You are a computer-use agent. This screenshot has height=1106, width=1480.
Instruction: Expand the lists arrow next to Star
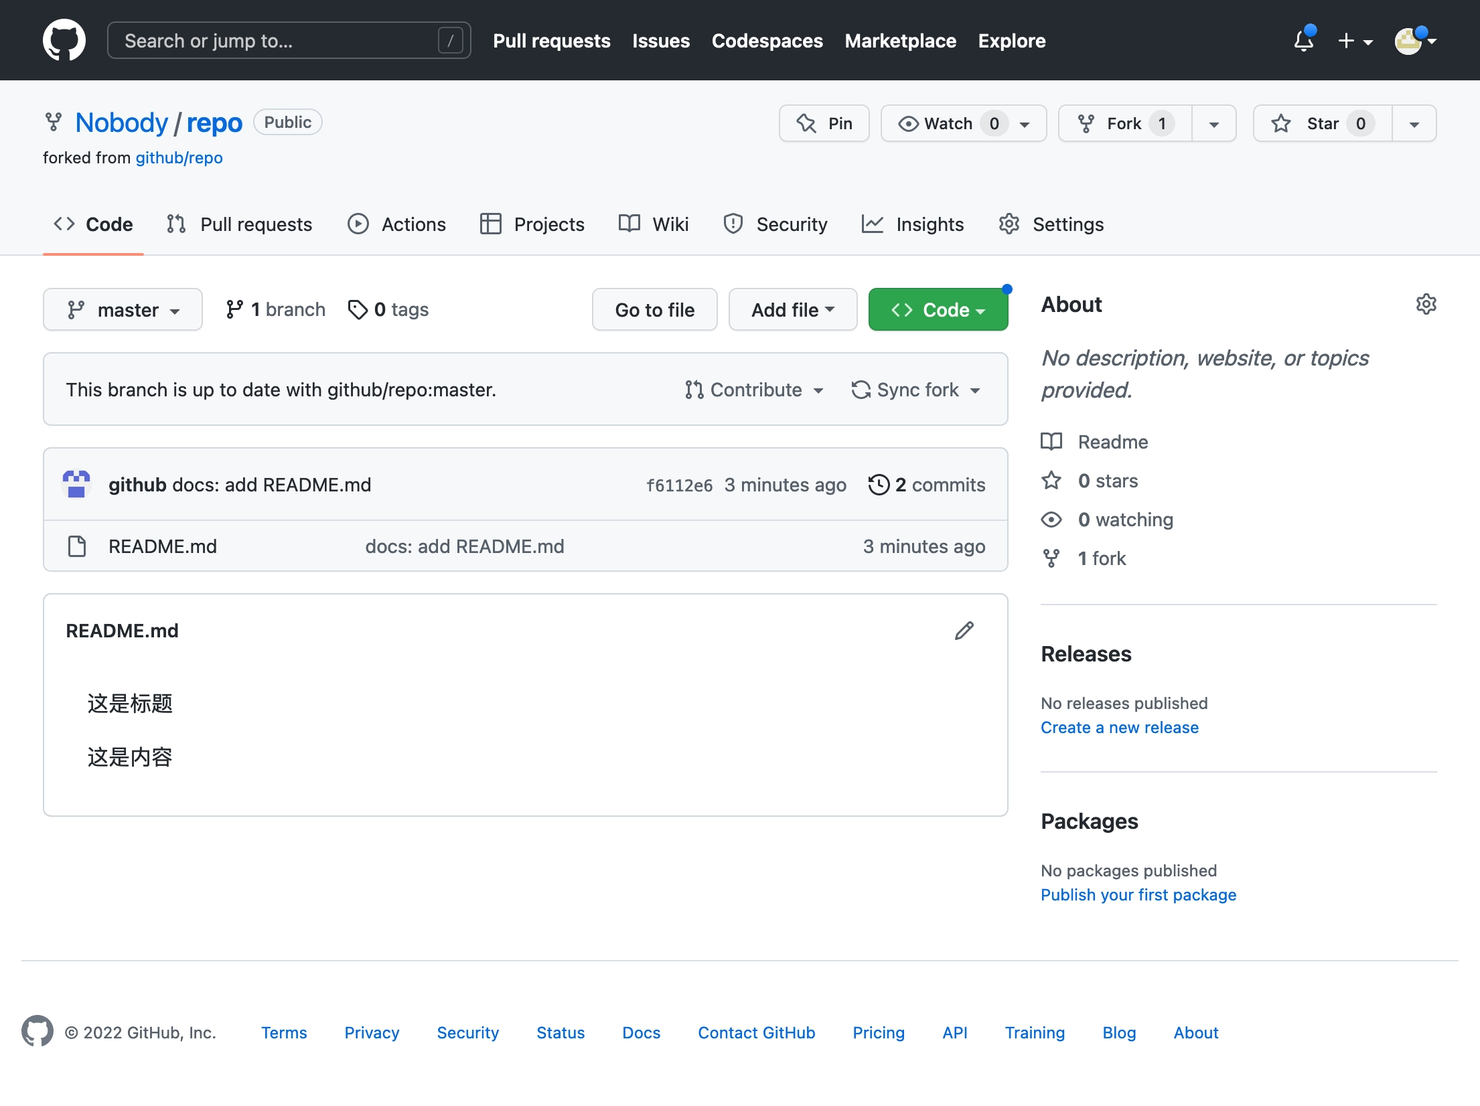point(1414,123)
